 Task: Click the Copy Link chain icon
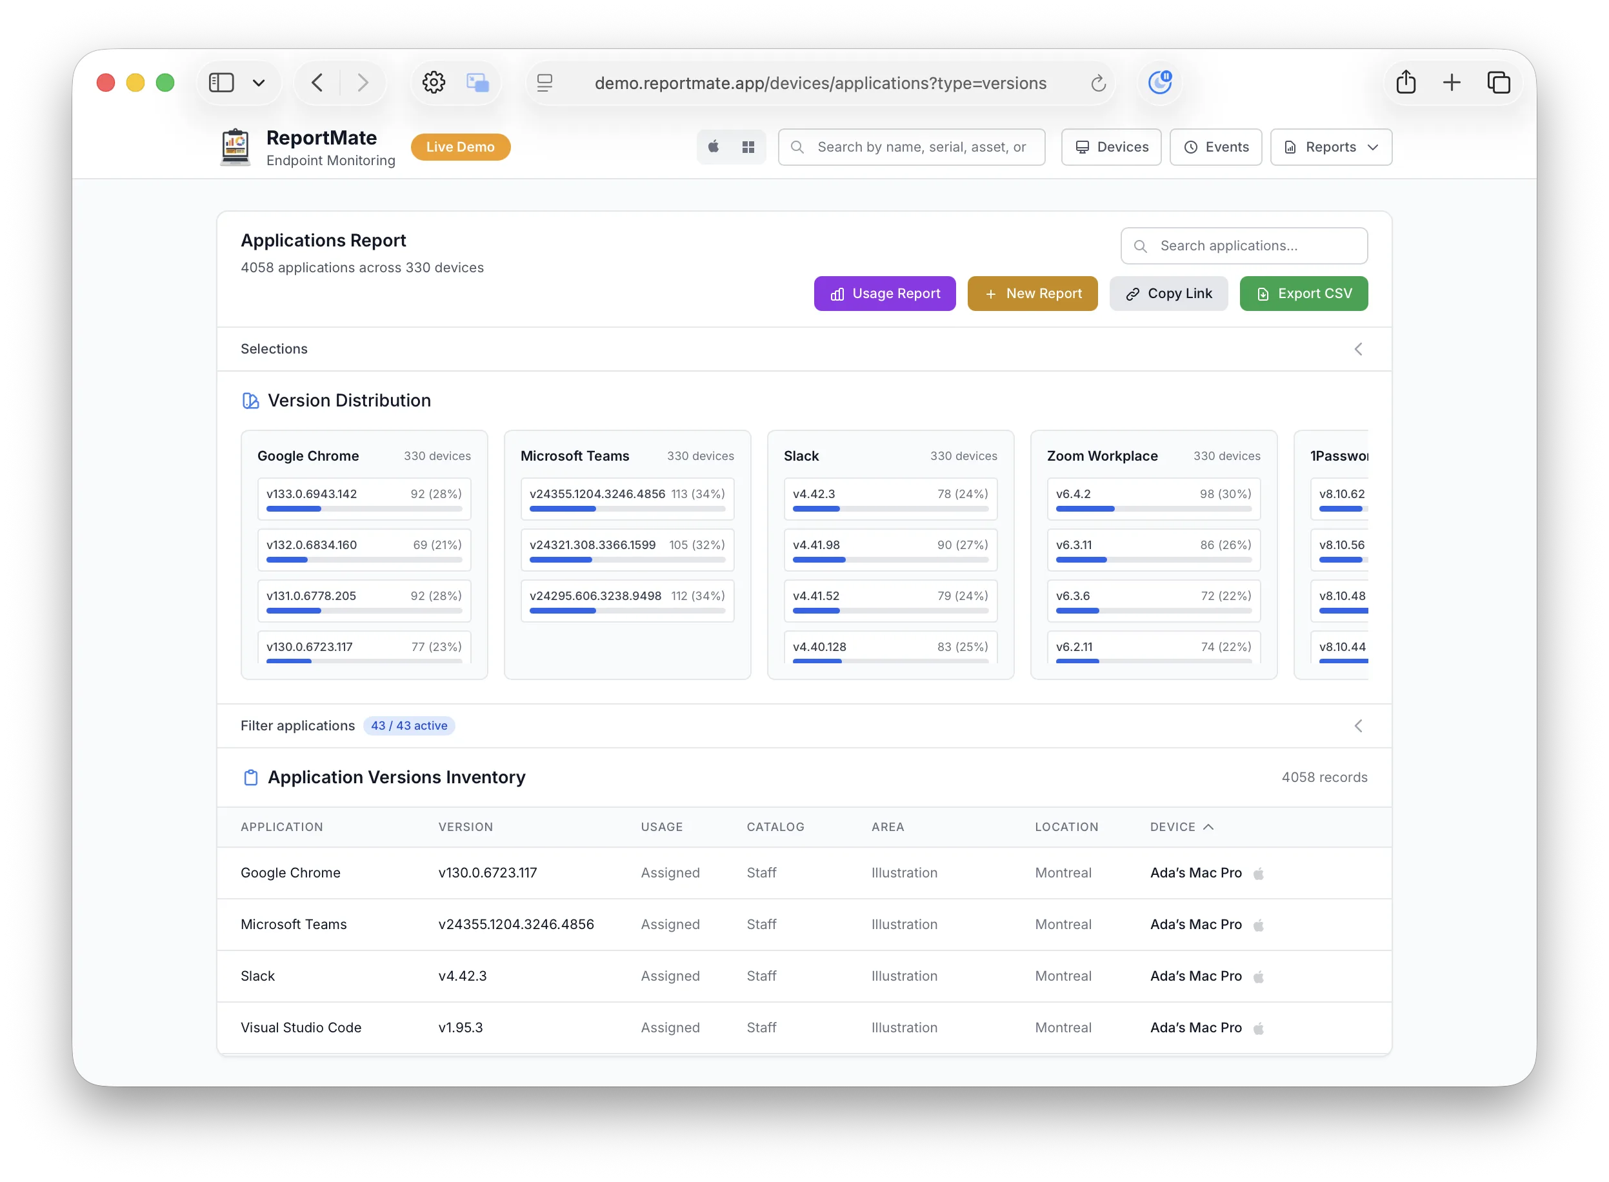pyautogui.click(x=1132, y=294)
